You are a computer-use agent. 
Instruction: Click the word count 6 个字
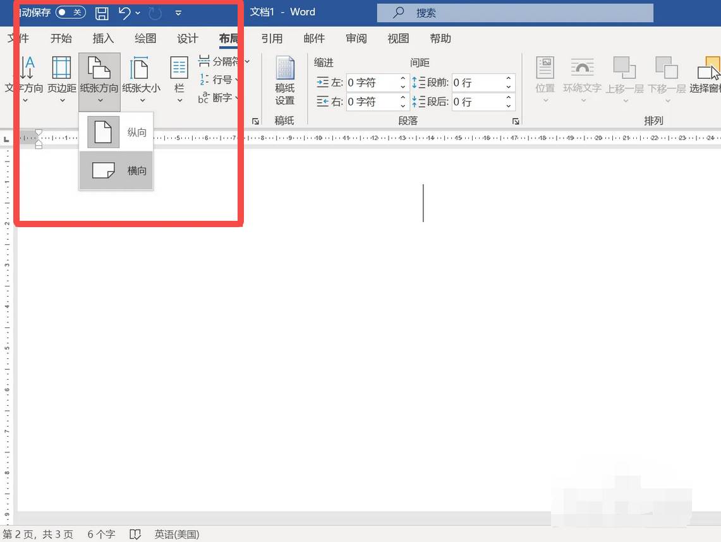101,534
